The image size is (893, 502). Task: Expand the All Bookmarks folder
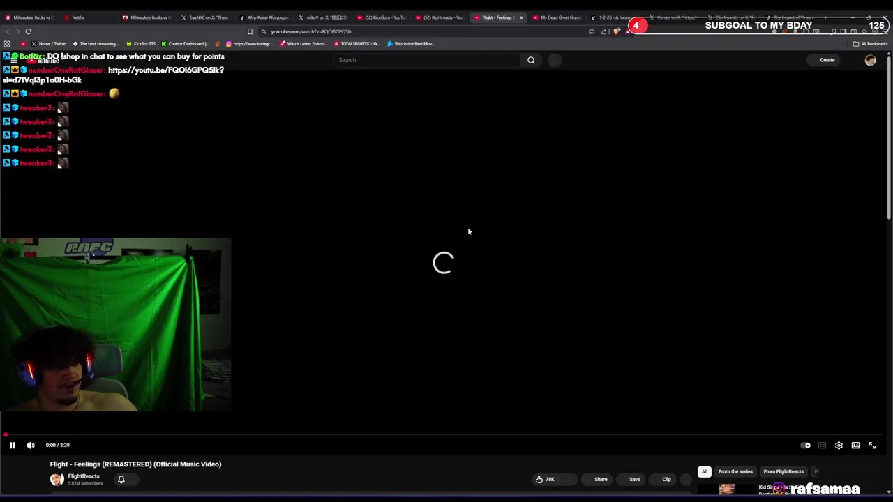tap(871, 44)
